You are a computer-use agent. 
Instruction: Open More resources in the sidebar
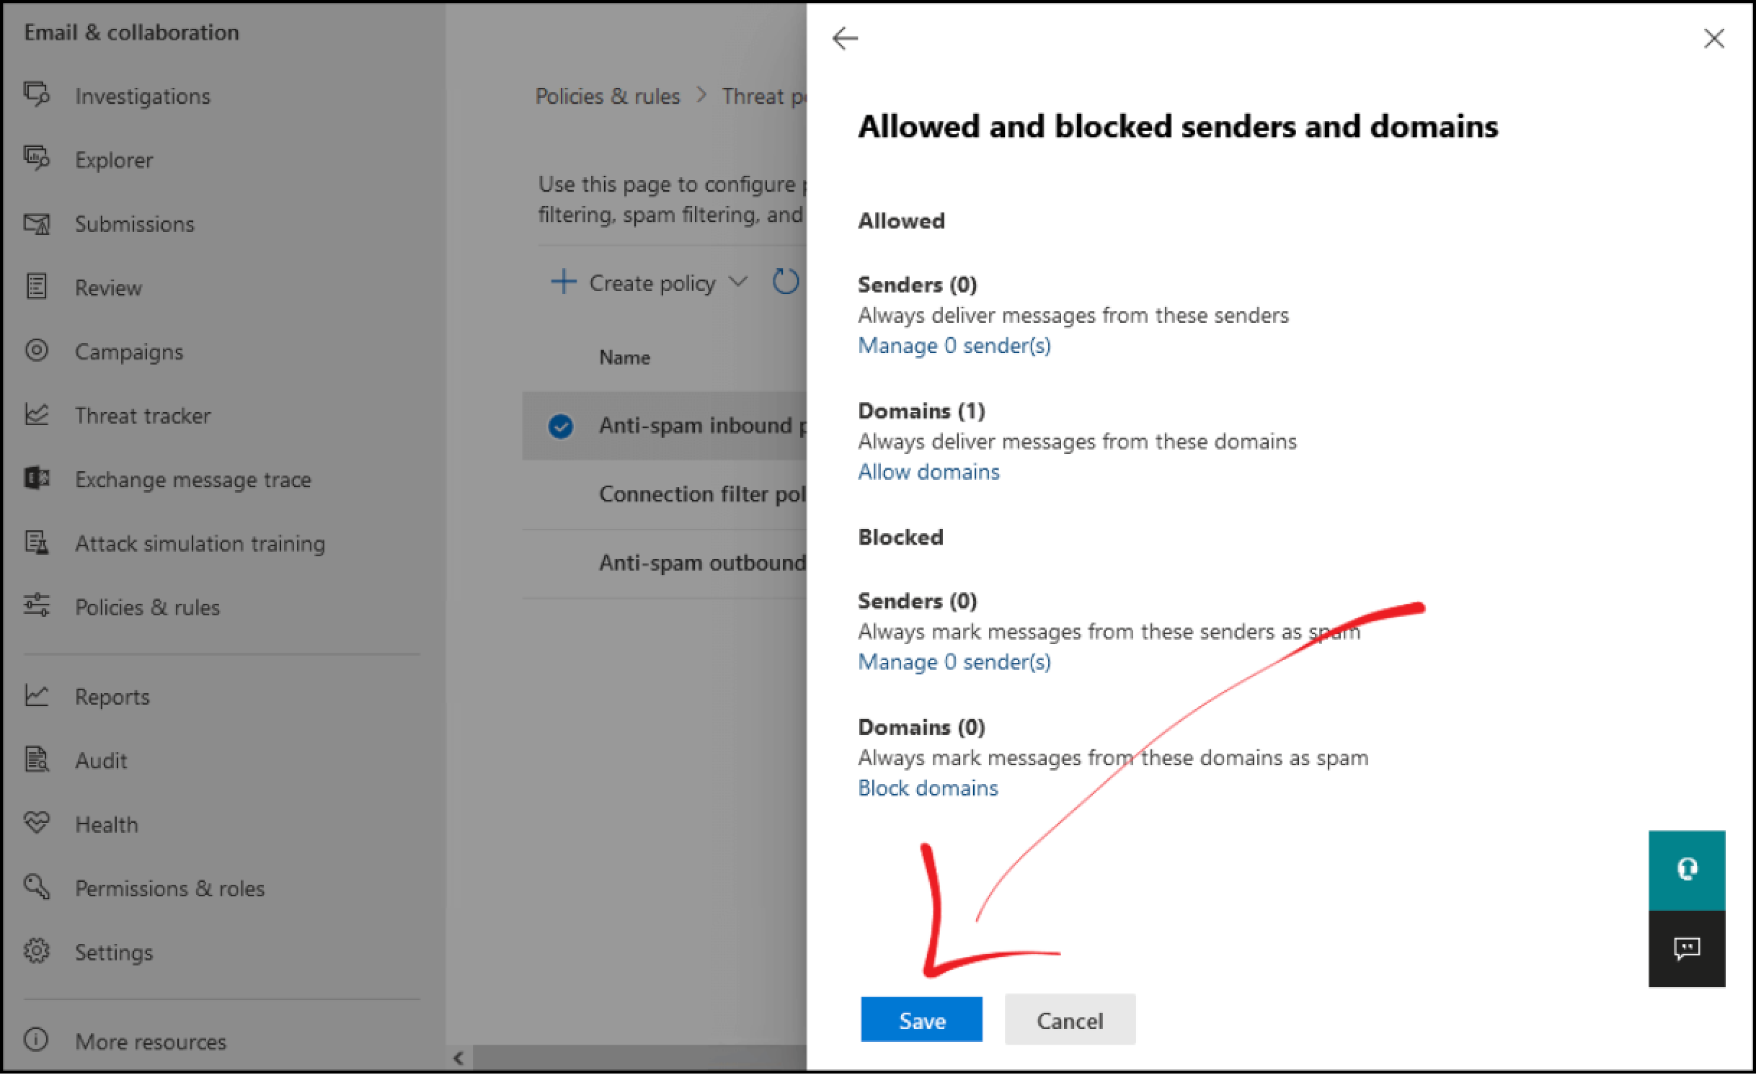pyautogui.click(x=151, y=1042)
